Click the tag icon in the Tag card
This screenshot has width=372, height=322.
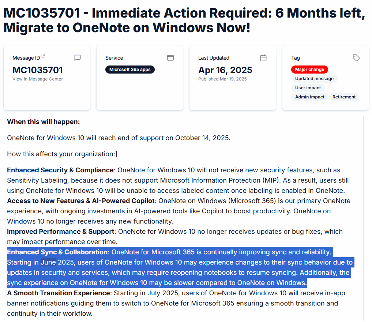[x=356, y=58]
